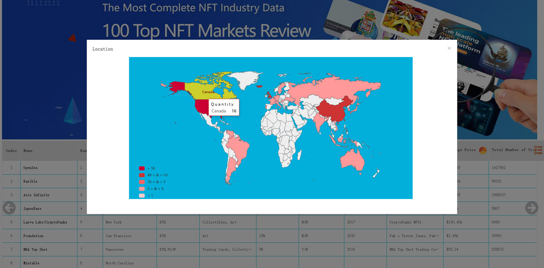
Task: Click the 'Pak x Trevor Jones, Pak…' cell
Action: pyautogui.click(x=415, y=236)
